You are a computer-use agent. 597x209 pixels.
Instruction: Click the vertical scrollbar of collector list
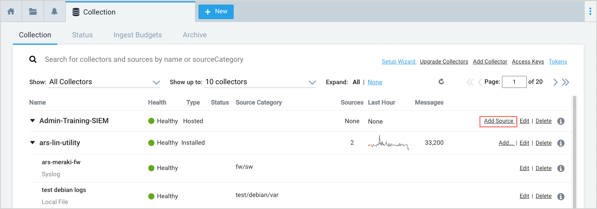(x=574, y=149)
